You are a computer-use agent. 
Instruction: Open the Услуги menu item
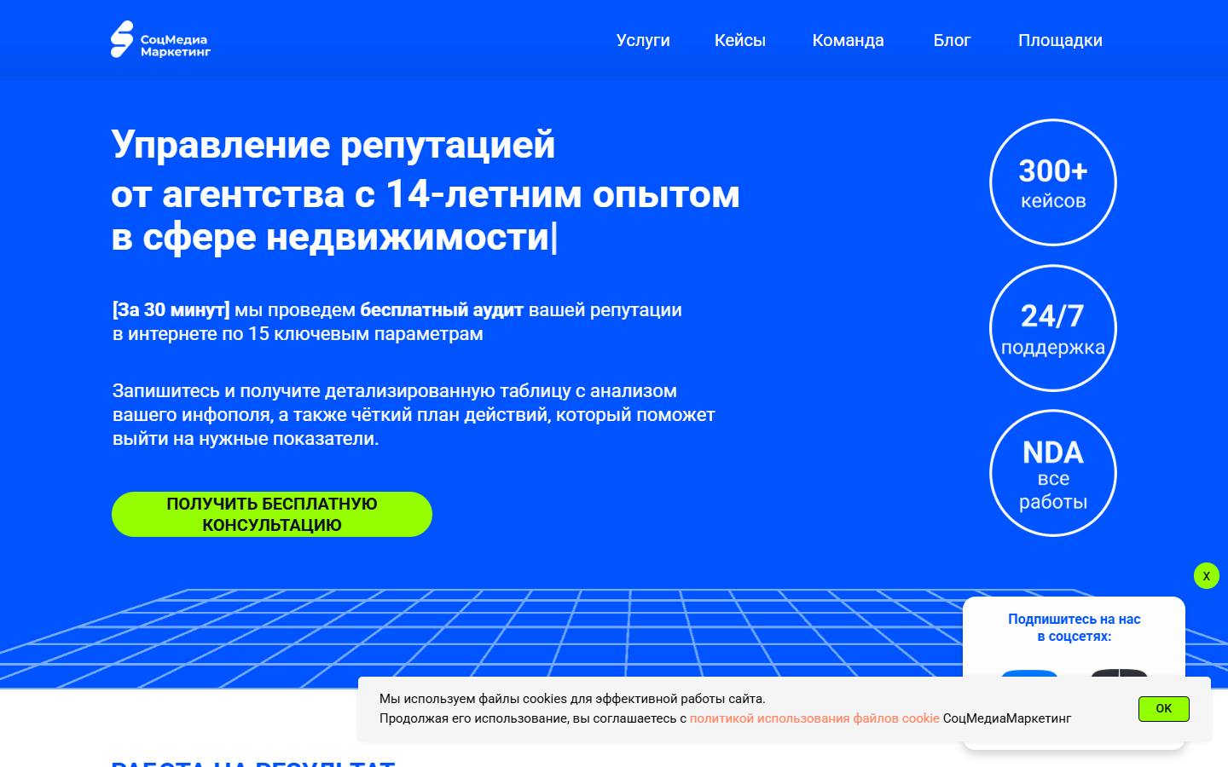tap(643, 40)
